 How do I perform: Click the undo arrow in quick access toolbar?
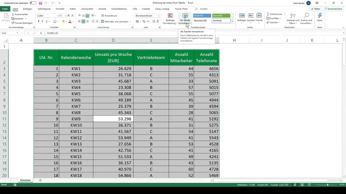(46, 3)
